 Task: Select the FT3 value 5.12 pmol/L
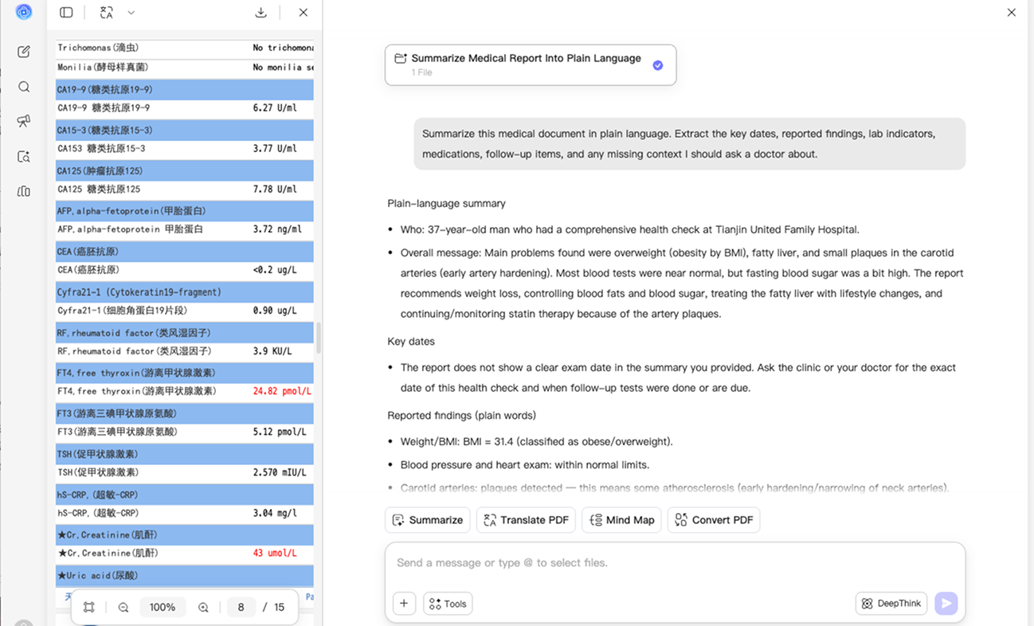pyautogui.click(x=280, y=432)
